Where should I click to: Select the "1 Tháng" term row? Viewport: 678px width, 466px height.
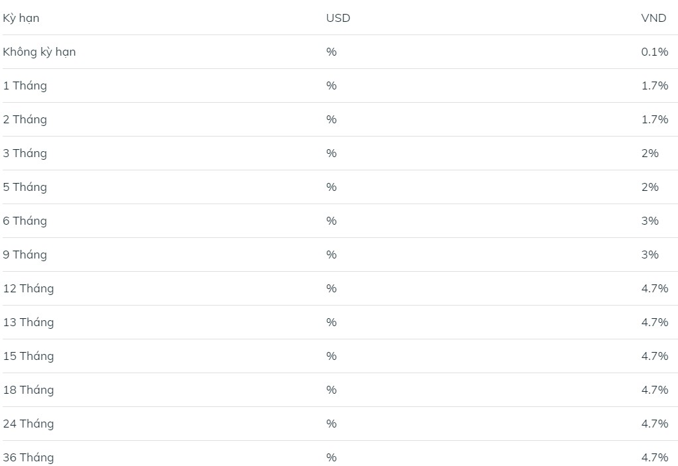[x=340, y=86]
